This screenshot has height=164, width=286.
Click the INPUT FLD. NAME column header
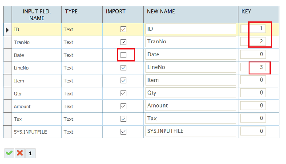tap(36, 15)
